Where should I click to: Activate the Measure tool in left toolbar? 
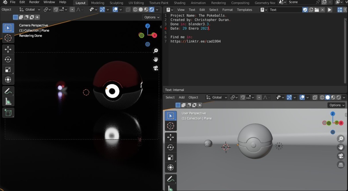[8, 102]
